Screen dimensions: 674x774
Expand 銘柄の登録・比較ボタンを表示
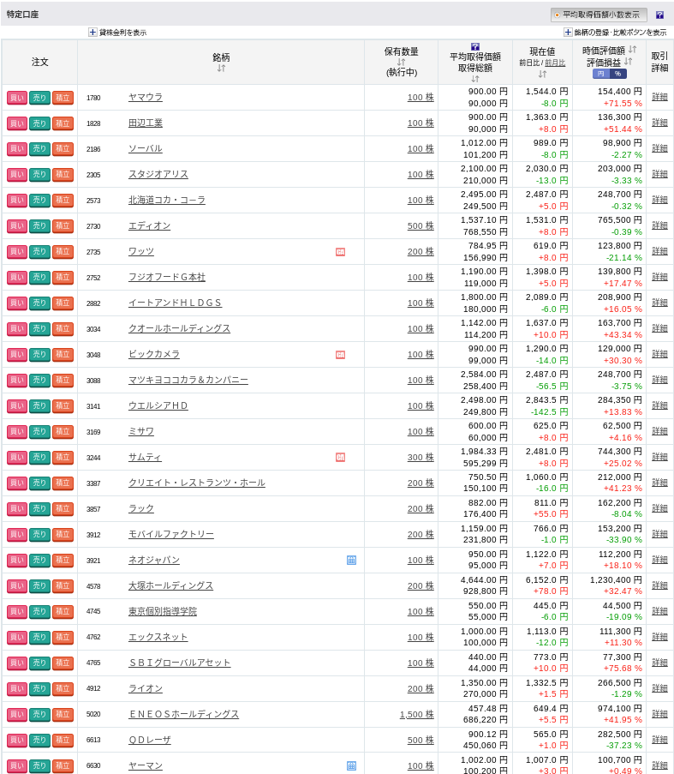coord(615,33)
